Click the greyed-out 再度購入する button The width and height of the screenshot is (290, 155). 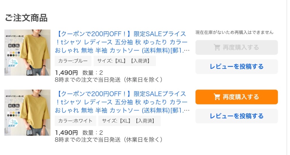pyautogui.click(x=236, y=47)
